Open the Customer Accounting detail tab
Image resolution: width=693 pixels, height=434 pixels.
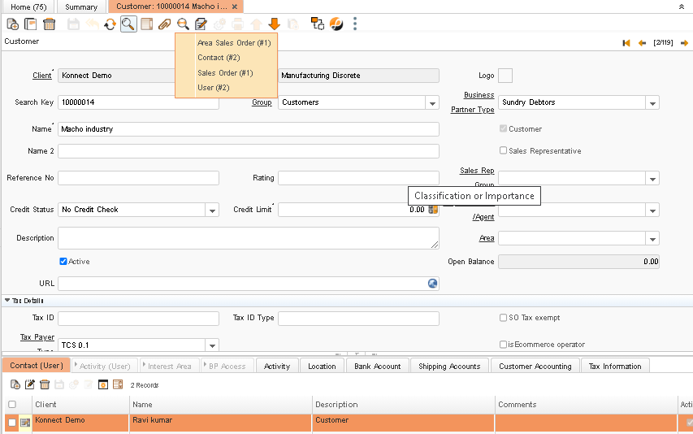(535, 366)
